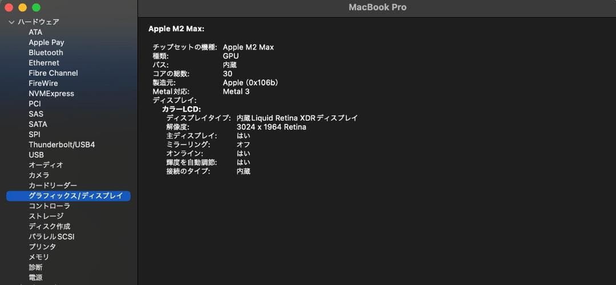
Task: Click the 接続のタイプ: label
Action: click(188, 171)
